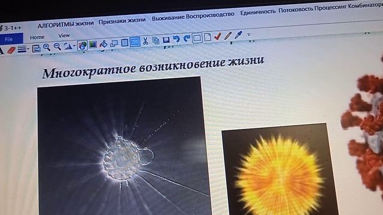Image resolution: width=383 pixels, height=215 pixels.
Task: Select the pencil tool
Action: (x=228, y=36)
